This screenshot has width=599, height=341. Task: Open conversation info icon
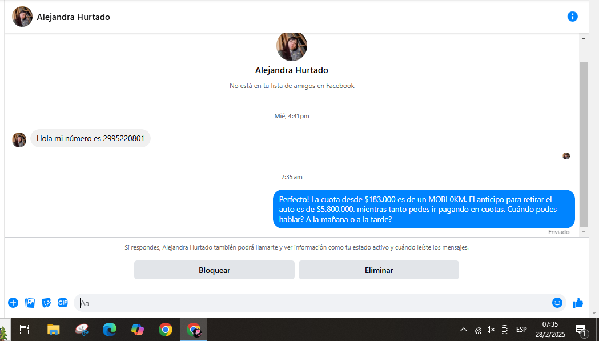tap(572, 17)
